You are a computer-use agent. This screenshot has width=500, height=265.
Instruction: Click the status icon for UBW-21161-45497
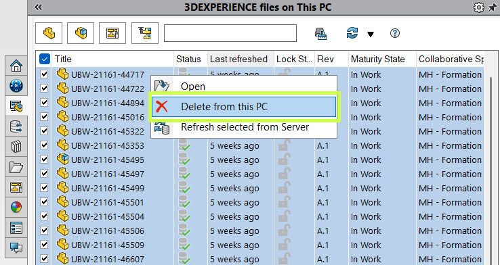184,173
